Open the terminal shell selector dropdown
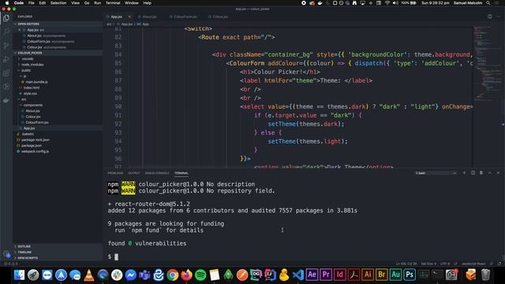The image size is (505, 284). tap(436, 173)
